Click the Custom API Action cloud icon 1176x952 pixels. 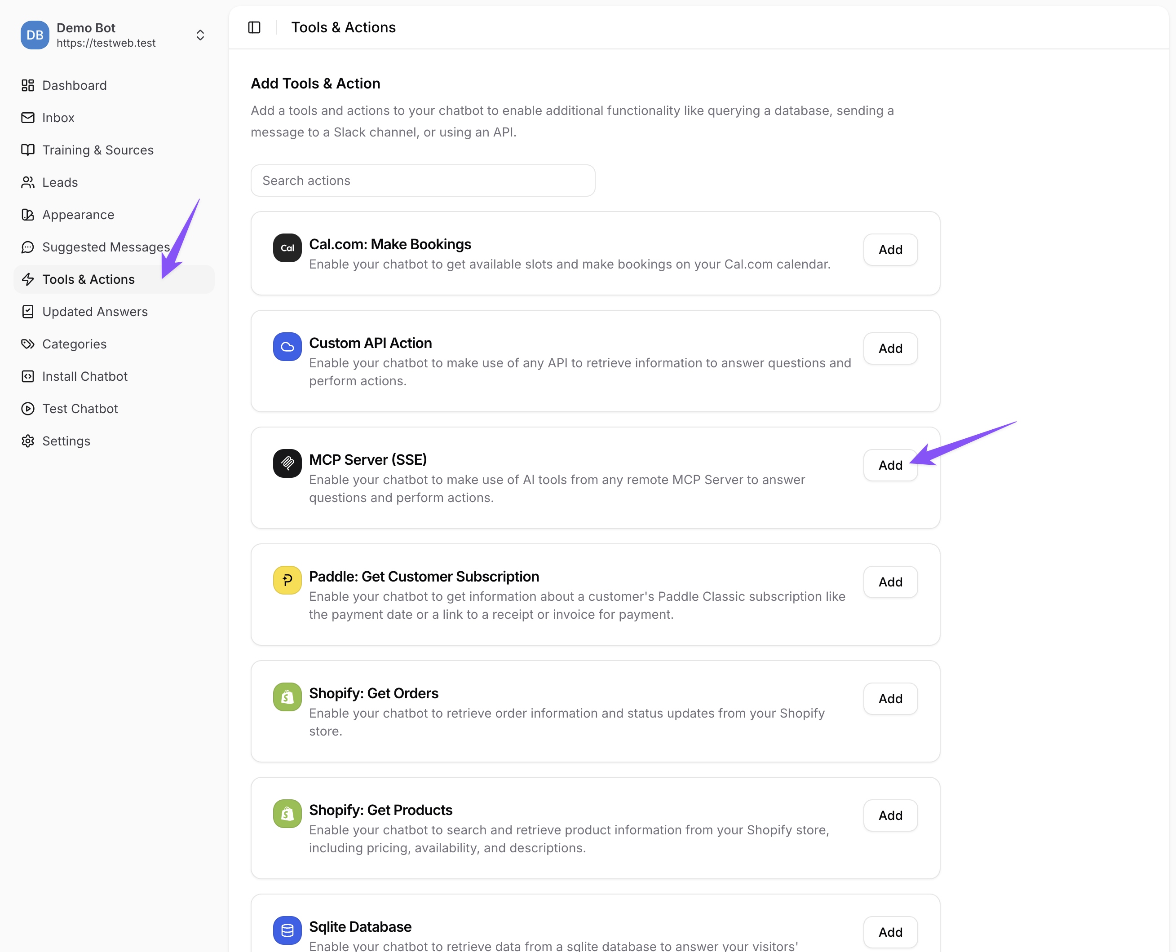[287, 347]
